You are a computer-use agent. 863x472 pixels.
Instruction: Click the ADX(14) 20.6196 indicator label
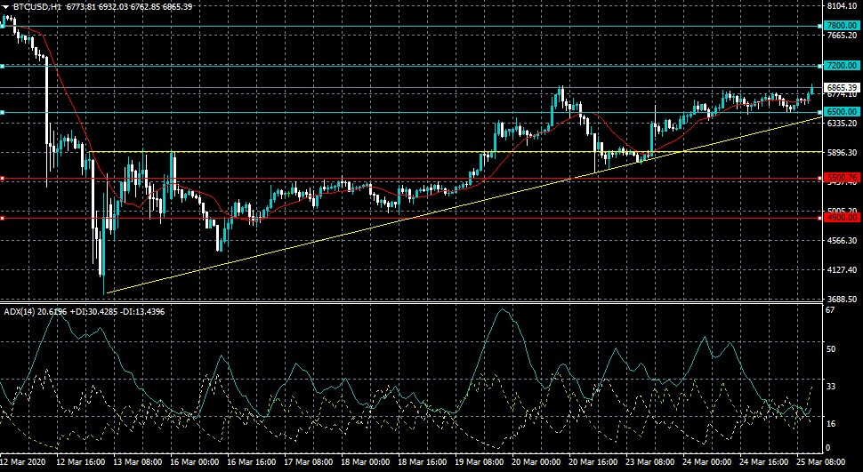[36, 312]
